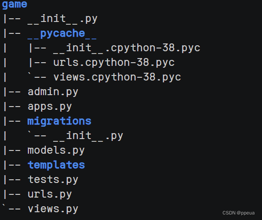262x220 pixels.
Task: Select urls.cpython-38.pyc file entry
Action: click(114, 63)
